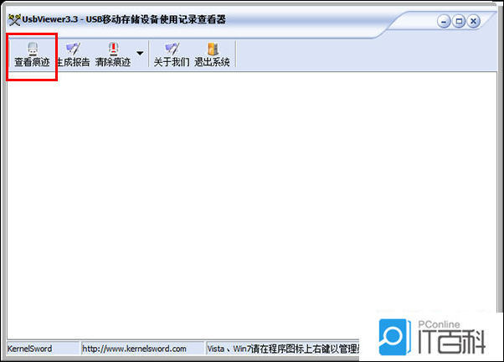Click the http://www.kernelsword.com status text
This screenshot has width=504, height=362.
point(134,349)
